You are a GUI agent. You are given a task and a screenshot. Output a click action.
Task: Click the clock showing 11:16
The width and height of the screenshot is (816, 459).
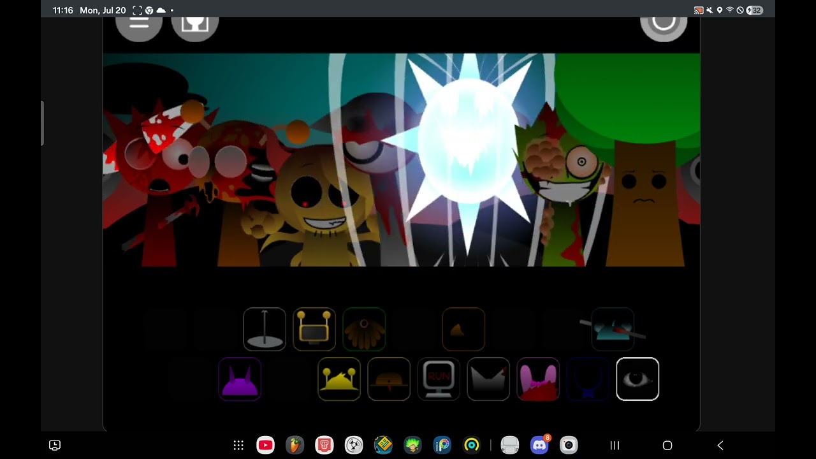tap(63, 10)
